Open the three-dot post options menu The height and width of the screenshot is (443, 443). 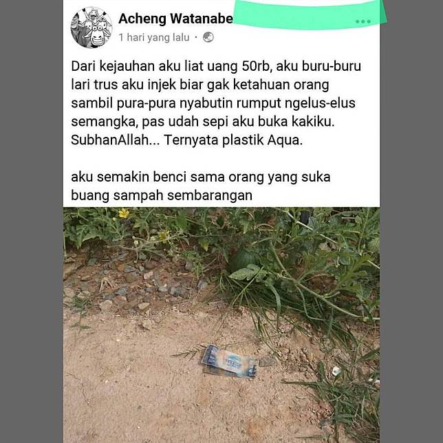tap(363, 21)
